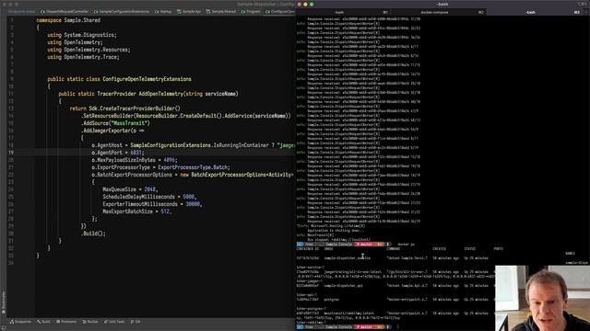Viewport: 590px width, 331px height.
Task: Show the Problems tool window
Action: pos(66,322)
